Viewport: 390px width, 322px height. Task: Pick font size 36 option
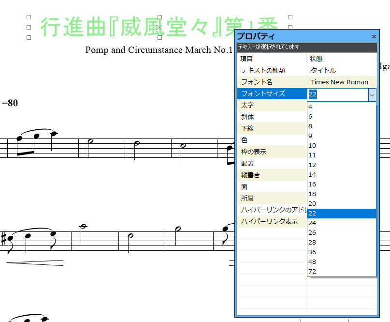[342, 252]
